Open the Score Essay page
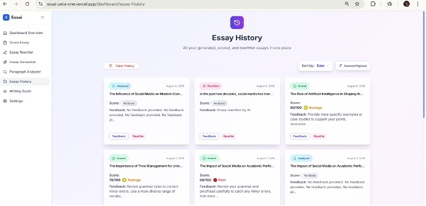The width and height of the screenshot is (426, 206). (25, 42)
